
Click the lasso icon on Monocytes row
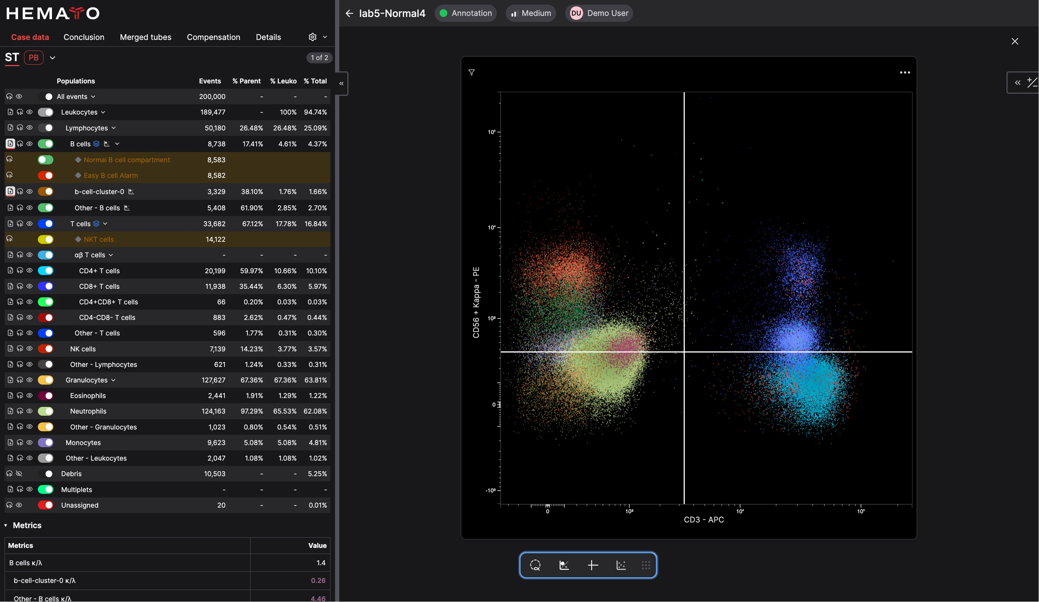(20, 443)
